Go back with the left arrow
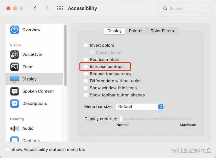Image resolution: width=216 pixels, height=158 pixels. click(35, 8)
